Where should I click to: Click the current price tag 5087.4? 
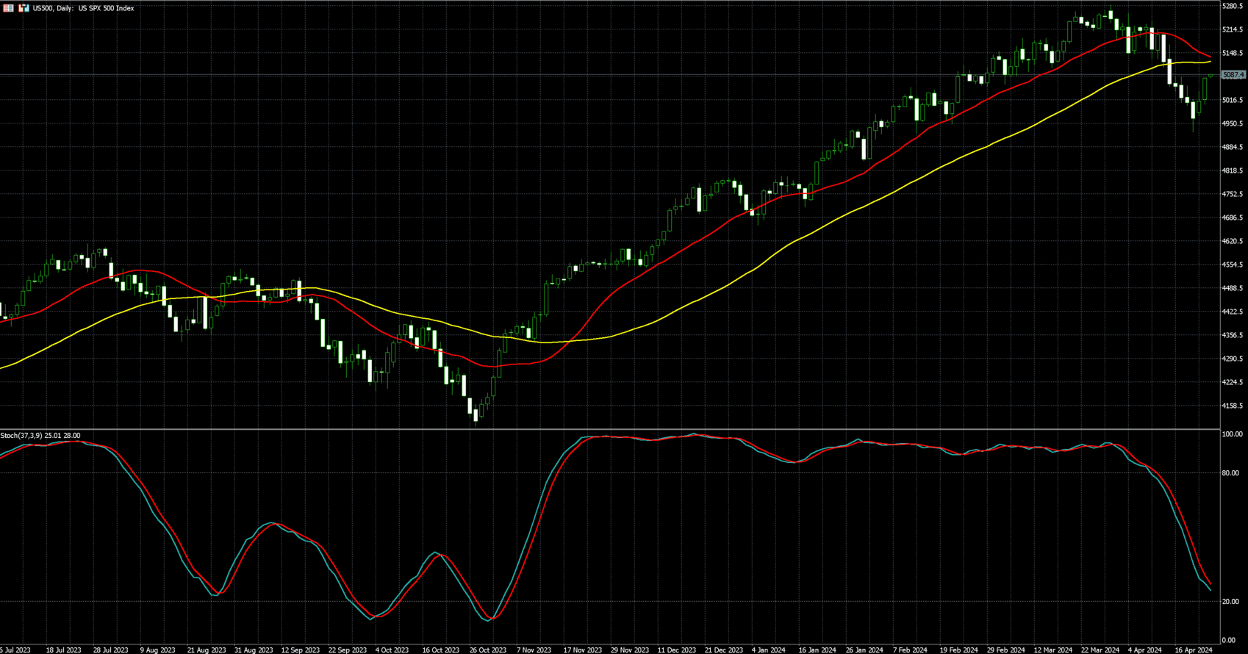pyautogui.click(x=1233, y=75)
